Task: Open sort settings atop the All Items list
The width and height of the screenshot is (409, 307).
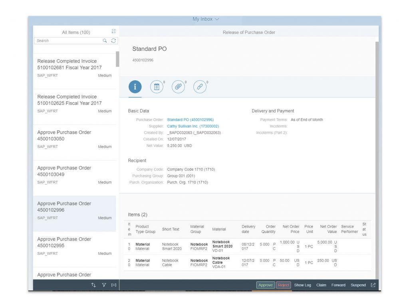Action: (x=113, y=31)
